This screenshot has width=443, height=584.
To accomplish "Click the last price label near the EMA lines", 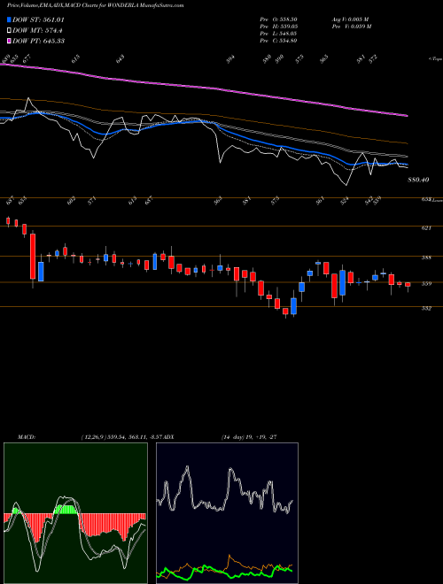I will click(418, 180).
